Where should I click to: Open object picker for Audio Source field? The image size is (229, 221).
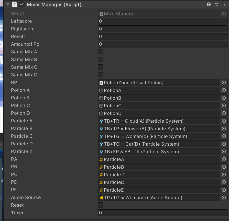tap(224, 197)
